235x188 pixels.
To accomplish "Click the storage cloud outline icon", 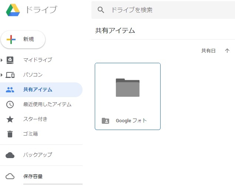I will pos(10,176).
